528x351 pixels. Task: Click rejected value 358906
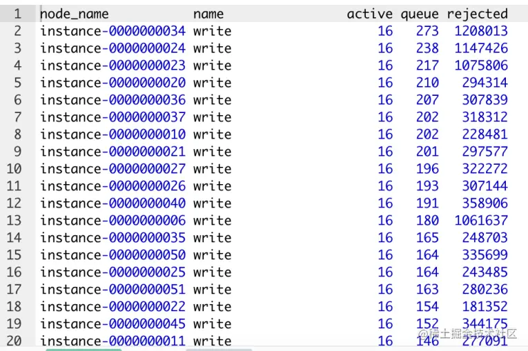pyautogui.click(x=485, y=203)
